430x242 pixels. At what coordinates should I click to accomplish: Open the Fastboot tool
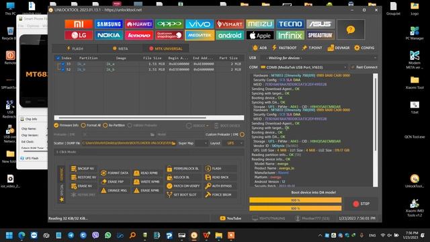coord(284,48)
